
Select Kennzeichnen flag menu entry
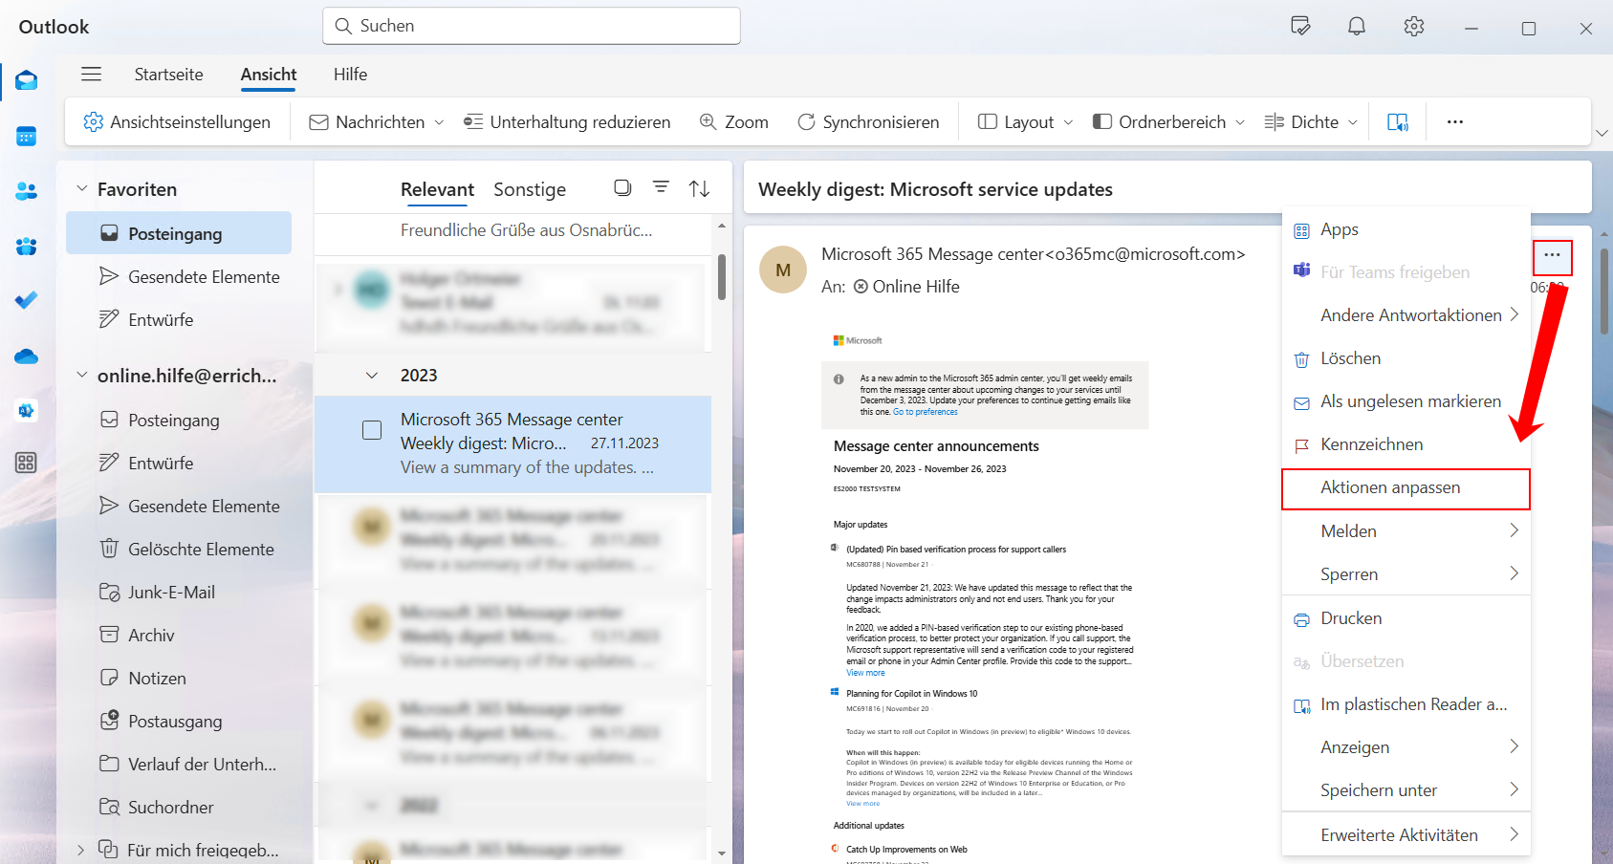1406,444
